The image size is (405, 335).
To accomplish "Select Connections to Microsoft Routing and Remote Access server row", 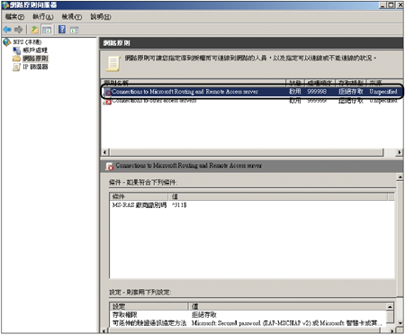I will coord(251,92).
